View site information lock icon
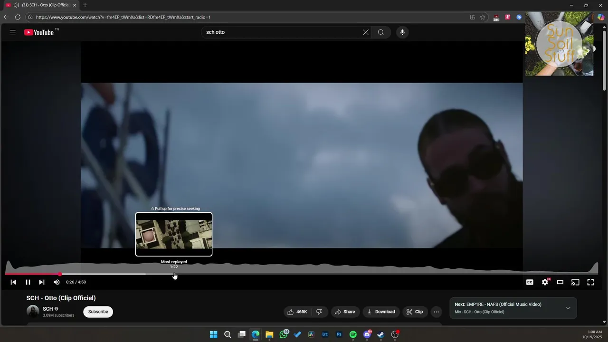Viewport: 608px width, 342px height. 30,17
